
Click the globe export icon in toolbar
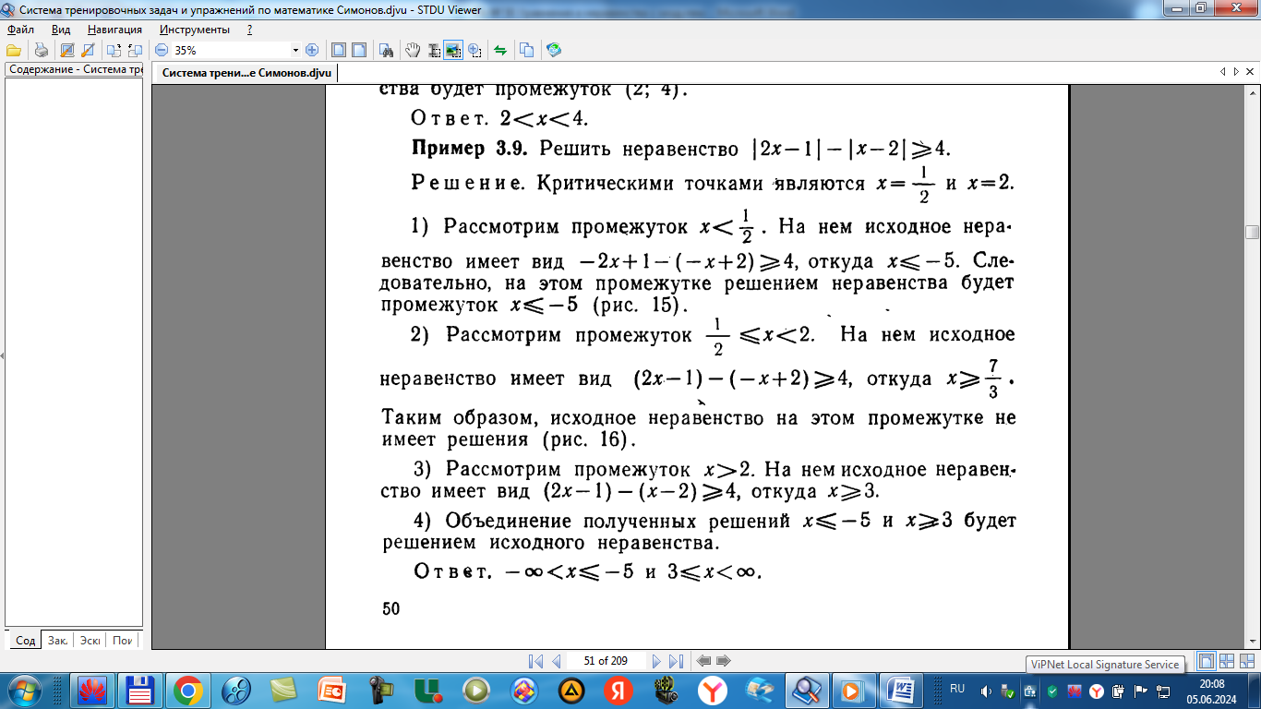coord(554,50)
